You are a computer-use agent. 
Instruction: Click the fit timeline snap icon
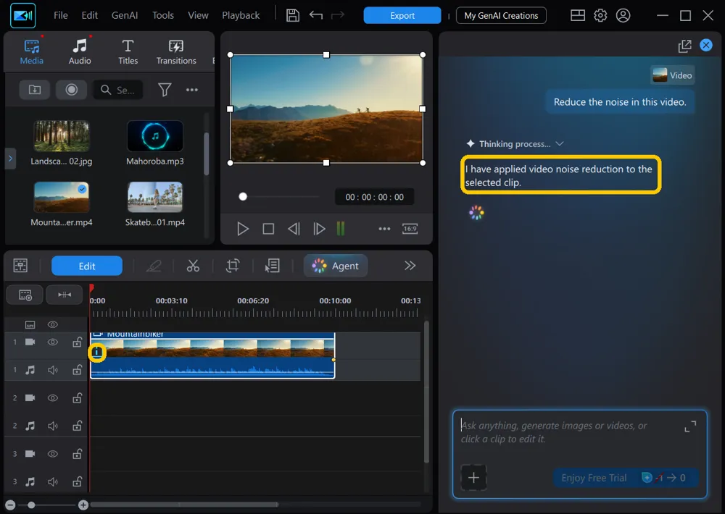coord(65,295)
